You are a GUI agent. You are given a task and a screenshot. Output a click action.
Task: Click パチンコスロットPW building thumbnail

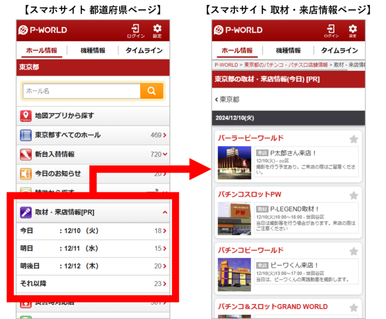(234, 219)
